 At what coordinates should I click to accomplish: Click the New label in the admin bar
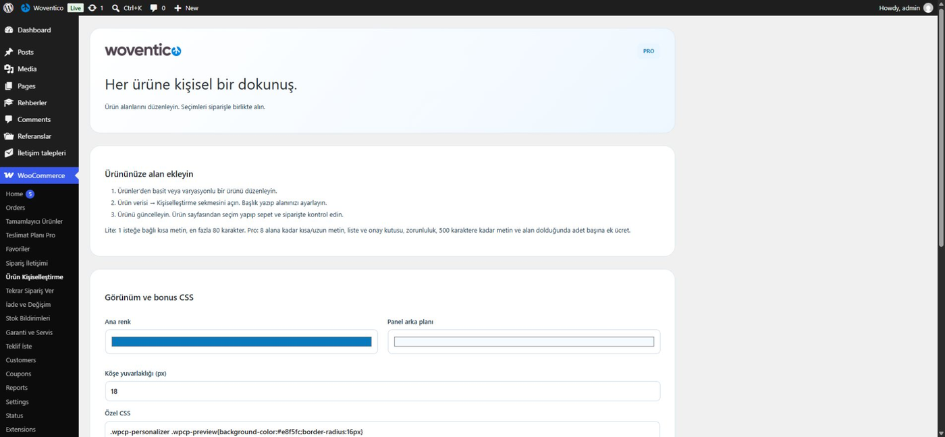pos(192,8)
